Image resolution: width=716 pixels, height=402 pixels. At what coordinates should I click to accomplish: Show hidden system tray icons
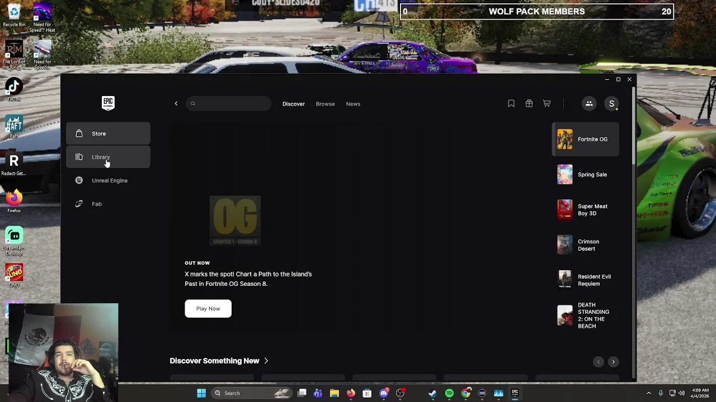649,393
